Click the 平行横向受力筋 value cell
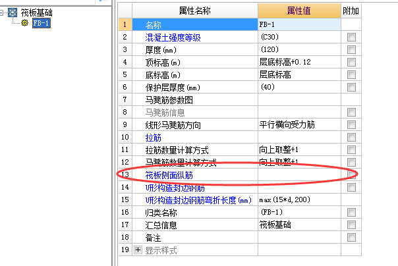Viewport: 398px width, 266px height. point(299,124)
